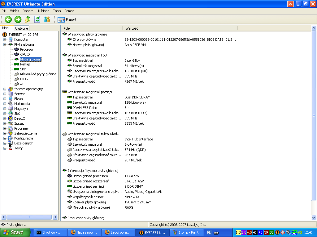Open the Ulubione menu in the menu bar
Screen dimensions: 317x237
[x=43, y=11]
